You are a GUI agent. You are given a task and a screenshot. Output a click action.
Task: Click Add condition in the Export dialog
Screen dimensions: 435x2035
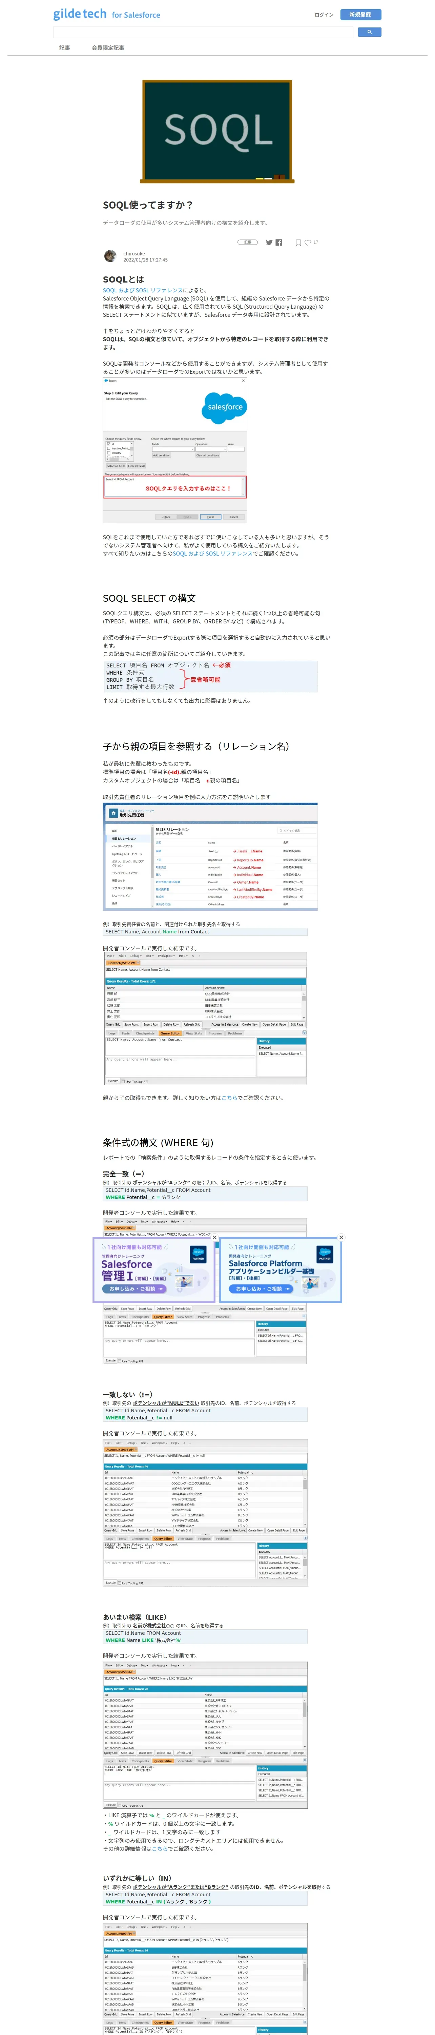[x=162, y=455]
